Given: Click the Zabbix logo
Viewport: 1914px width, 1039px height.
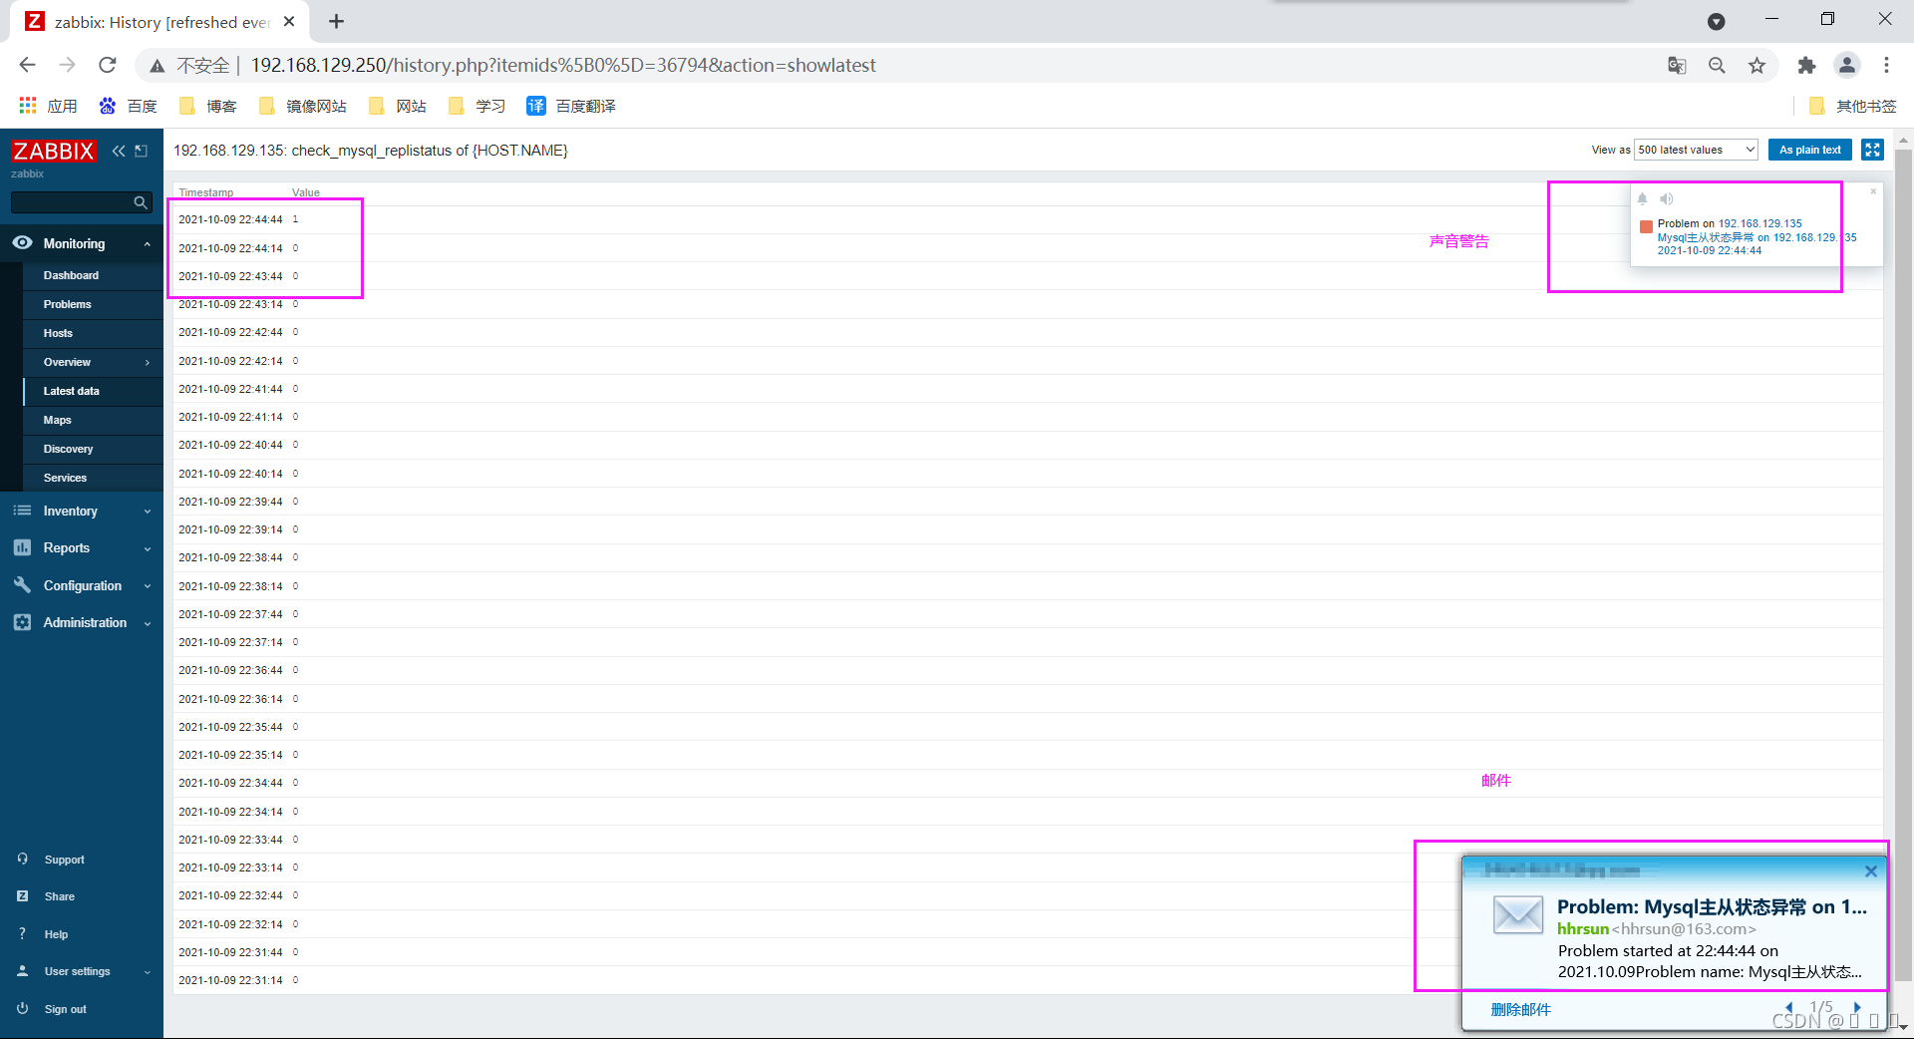Looking at the screenshot, I should tap(54, 151).
